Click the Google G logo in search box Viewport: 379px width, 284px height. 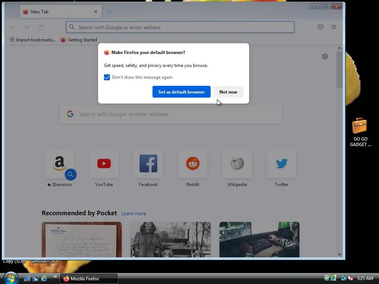pyautogui.click(x=70, y=114)
